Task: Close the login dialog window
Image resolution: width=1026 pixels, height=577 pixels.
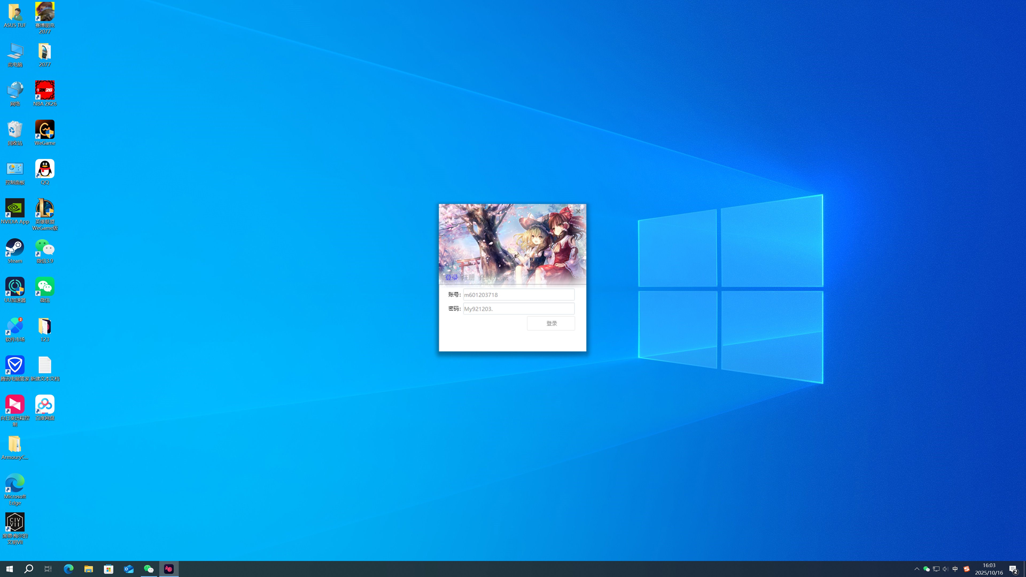Action: 578,211
